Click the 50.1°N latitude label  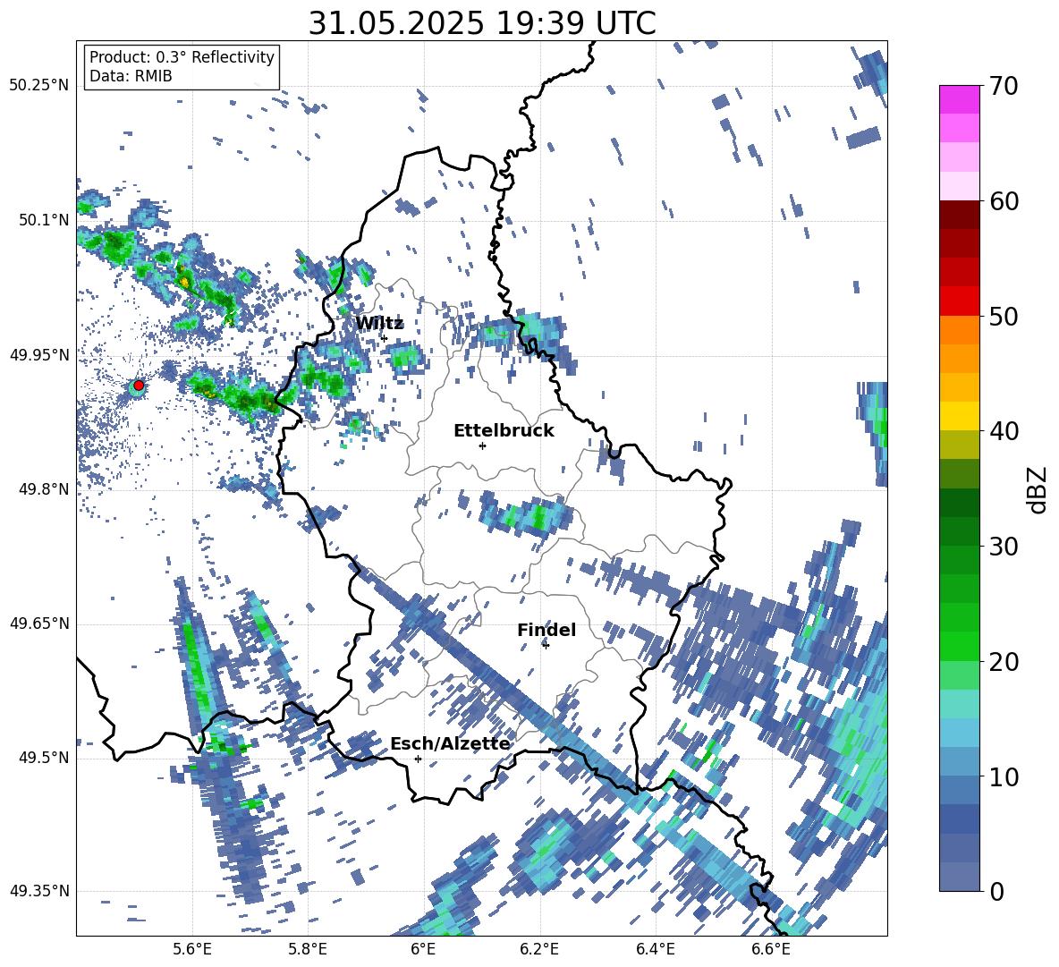[43, 220]
